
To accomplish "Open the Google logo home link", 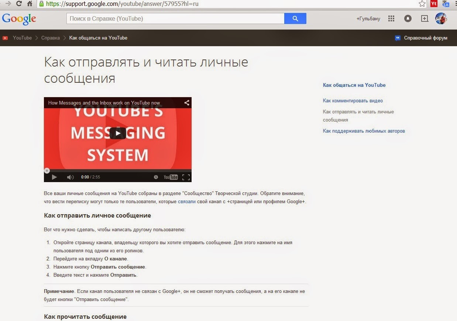I will pos(19,19).
